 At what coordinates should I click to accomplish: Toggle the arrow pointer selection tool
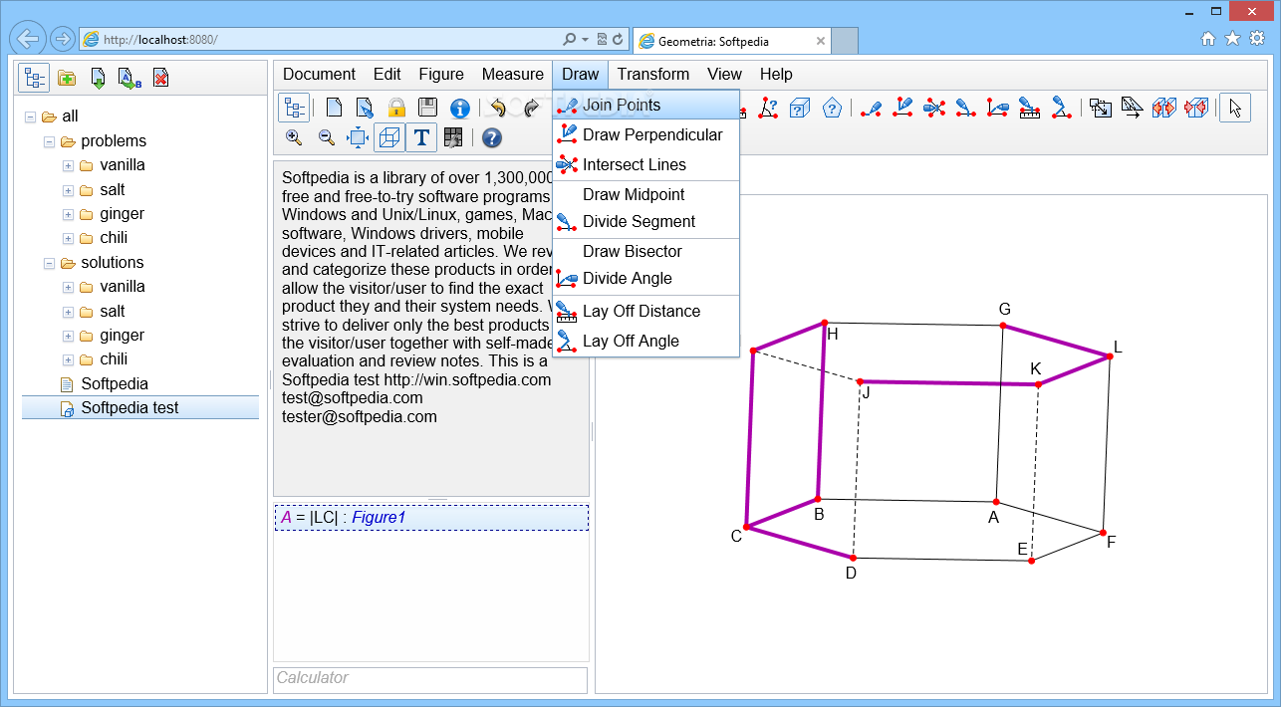1235,108
